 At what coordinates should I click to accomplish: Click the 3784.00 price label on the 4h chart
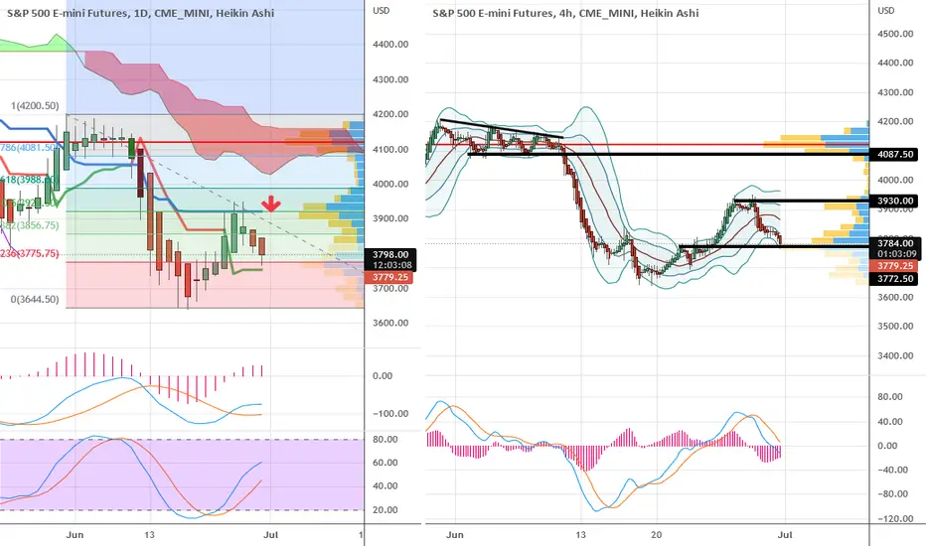(896, 243)
